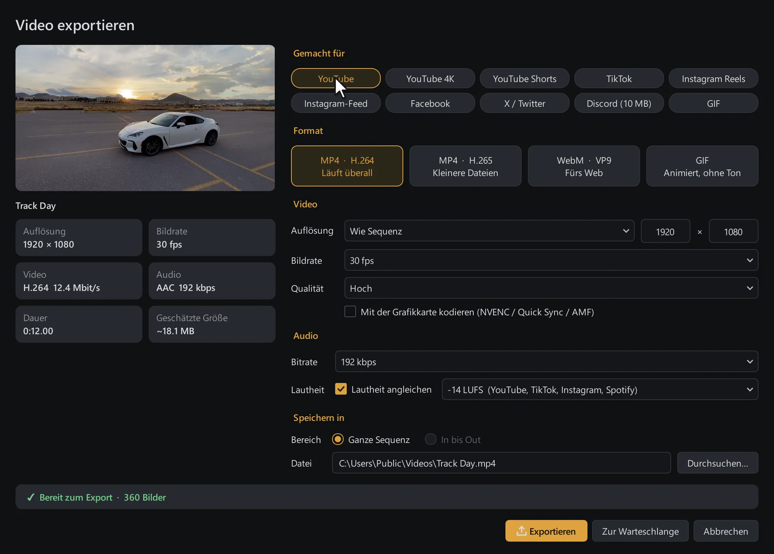
Task: Uncheck Lautheit angleichen checkbox
Action: pyautogui.click(x=341, y=389)
